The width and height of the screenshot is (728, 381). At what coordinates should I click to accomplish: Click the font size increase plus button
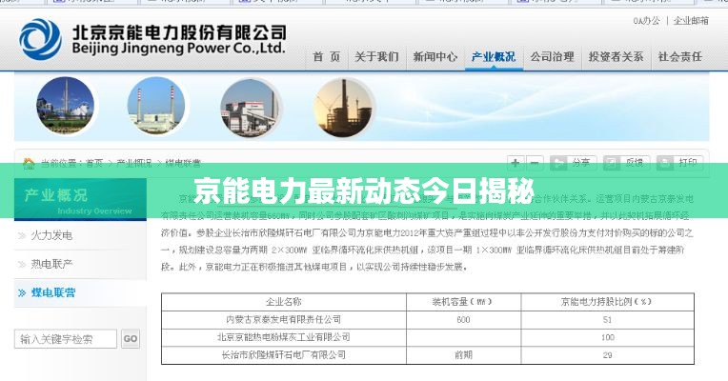coord(516,163)
